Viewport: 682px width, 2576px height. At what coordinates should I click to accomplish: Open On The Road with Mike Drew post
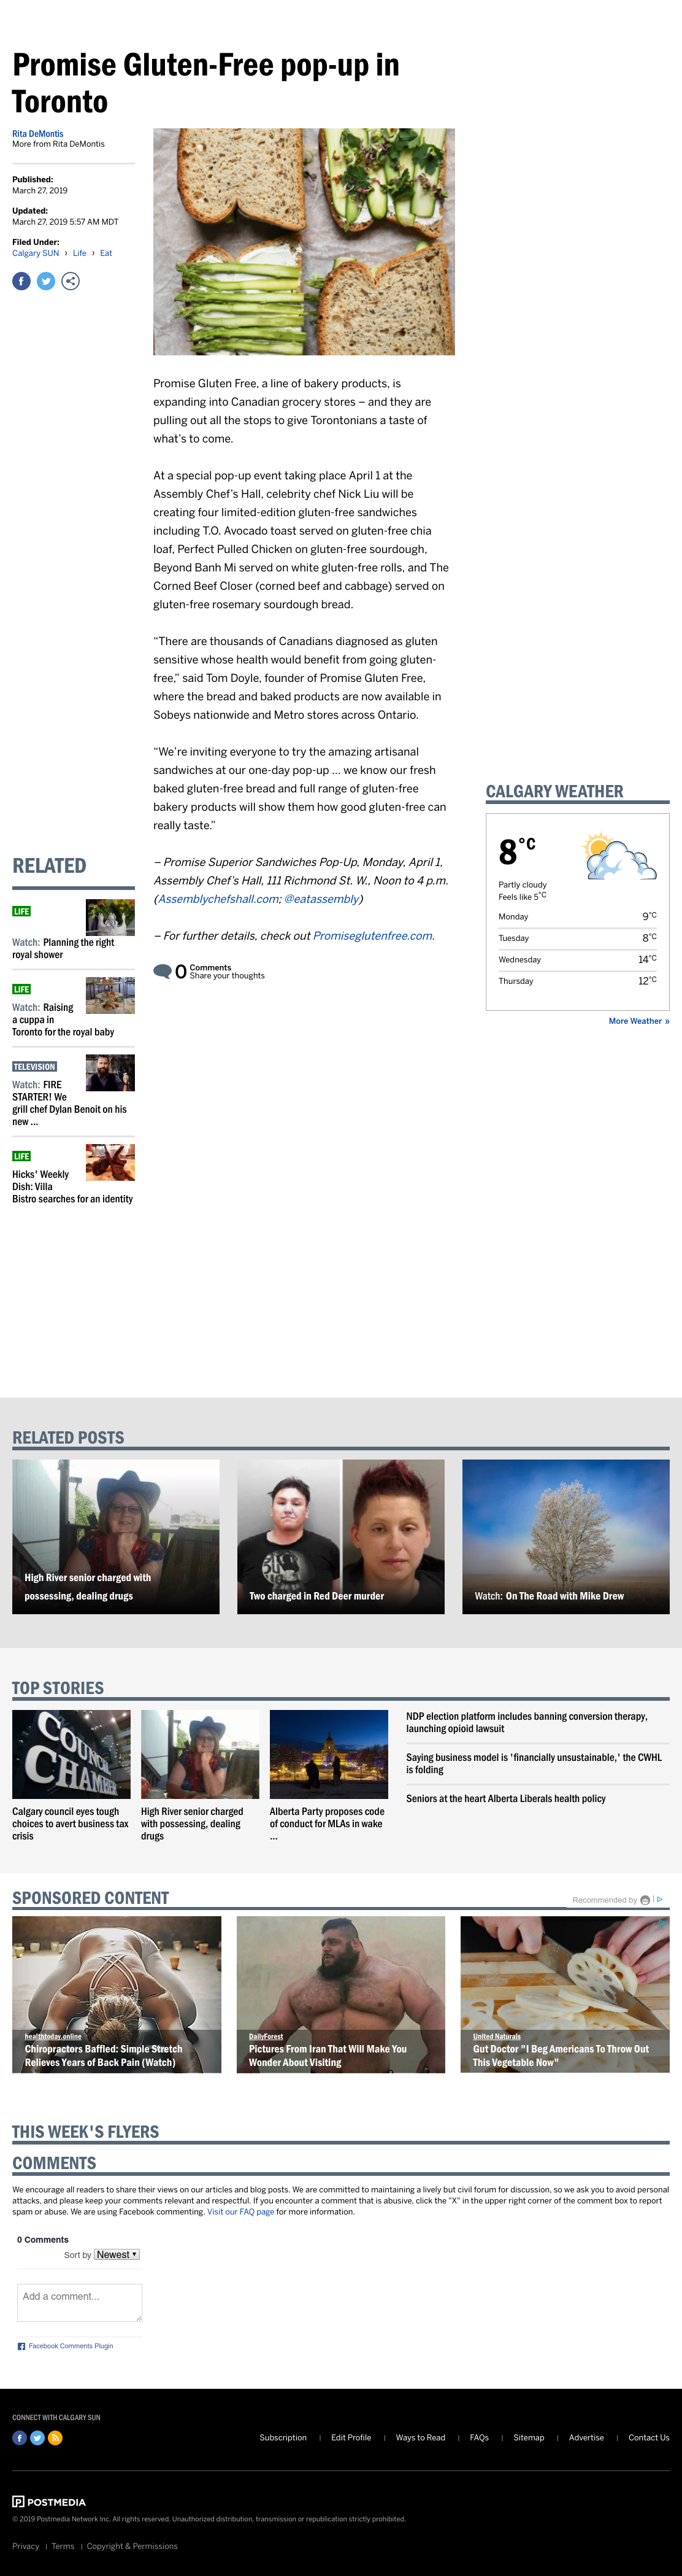point(565,1536)
